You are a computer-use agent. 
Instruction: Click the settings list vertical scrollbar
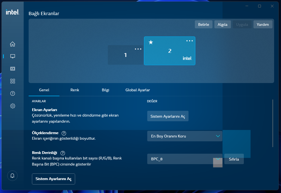(273, 123)
